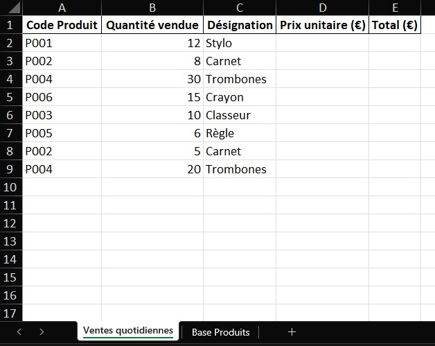Select row 10 header
The image size is (435, 346).
click(x=11, y=187)
